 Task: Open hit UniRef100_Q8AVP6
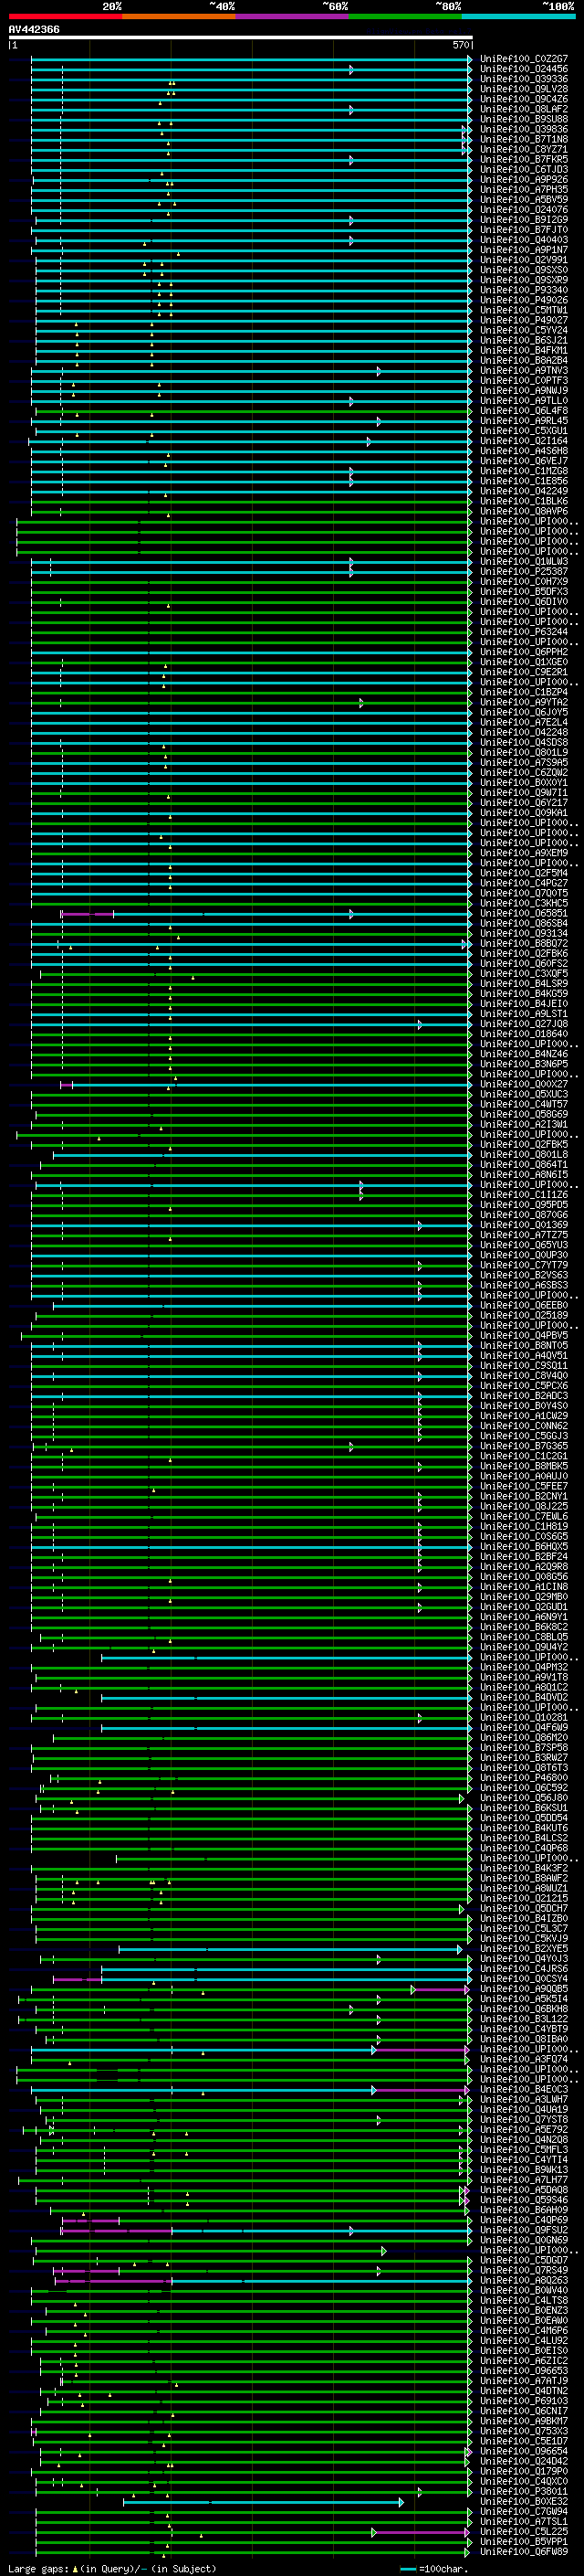[x=524, y=511]
